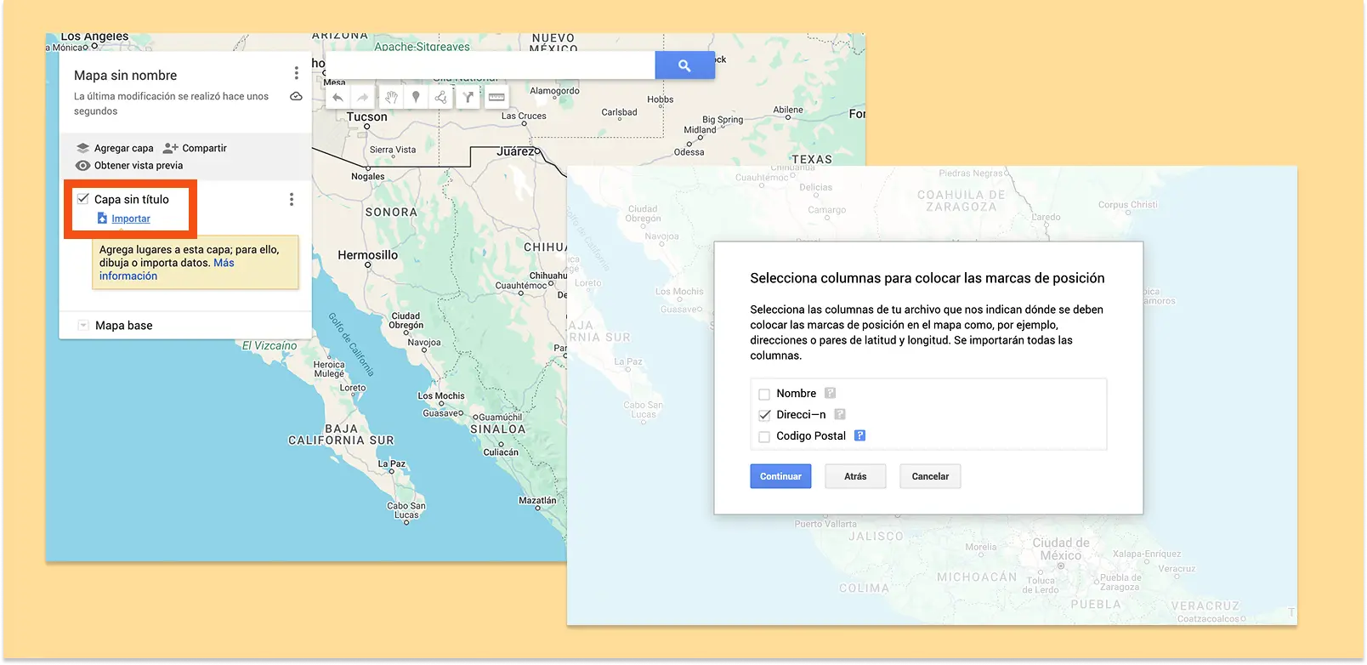Image resolution: width=1367 pixels, height=665 pixels.
Task: Select the draw line tool
Action: click(x=441, y=97)
